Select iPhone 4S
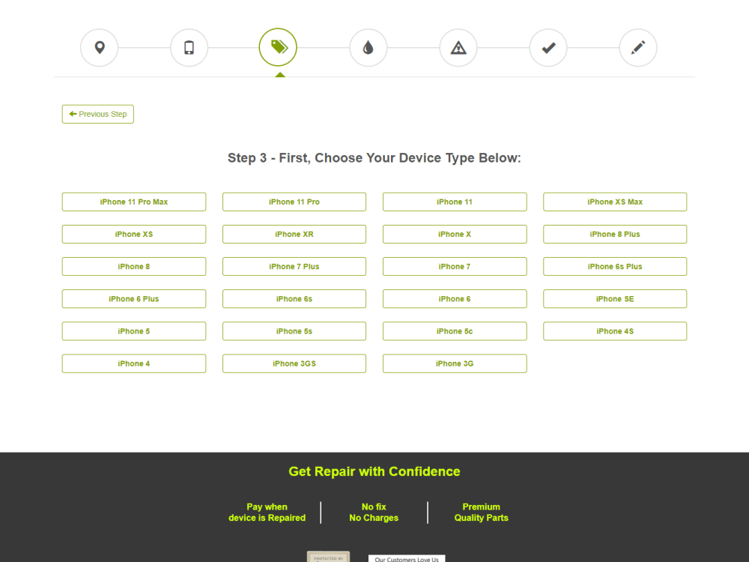The width and height of the screenshot is (749, 562). pos(615,331)
